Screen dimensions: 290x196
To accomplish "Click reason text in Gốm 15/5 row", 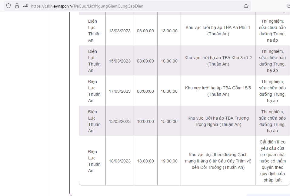I will pyautogui.click(x=272, y=91).
